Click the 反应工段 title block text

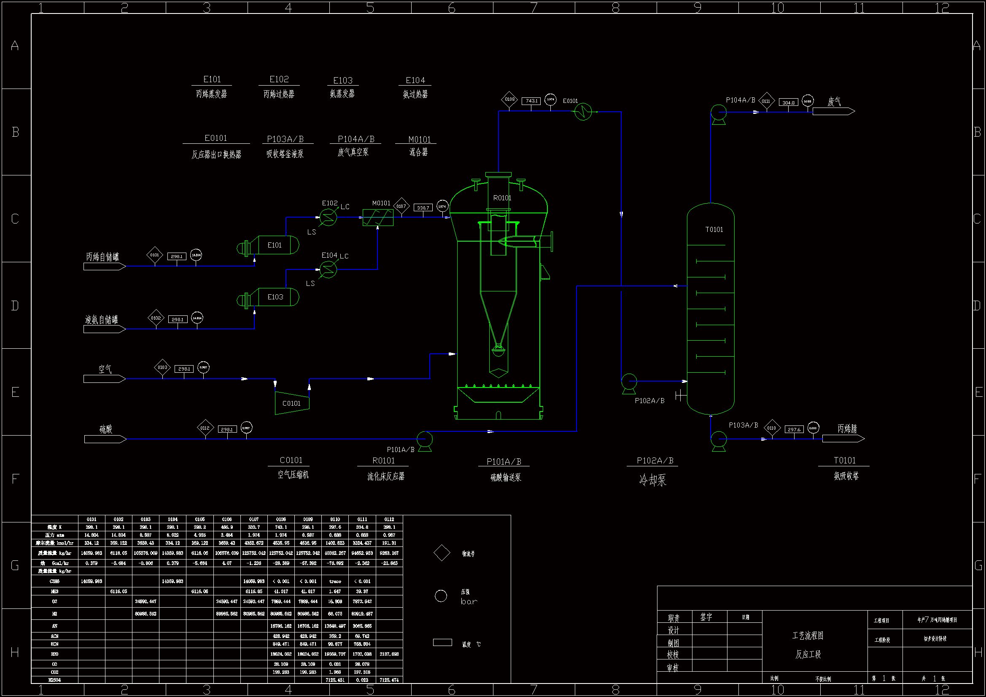(808, 655)
